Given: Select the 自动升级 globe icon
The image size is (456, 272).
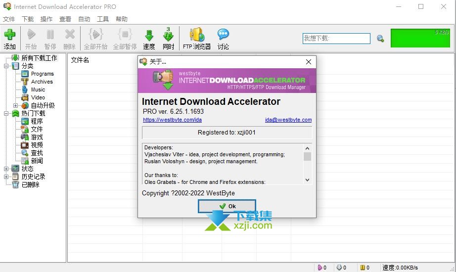Looking at the screenshot, I should point(25,105).
